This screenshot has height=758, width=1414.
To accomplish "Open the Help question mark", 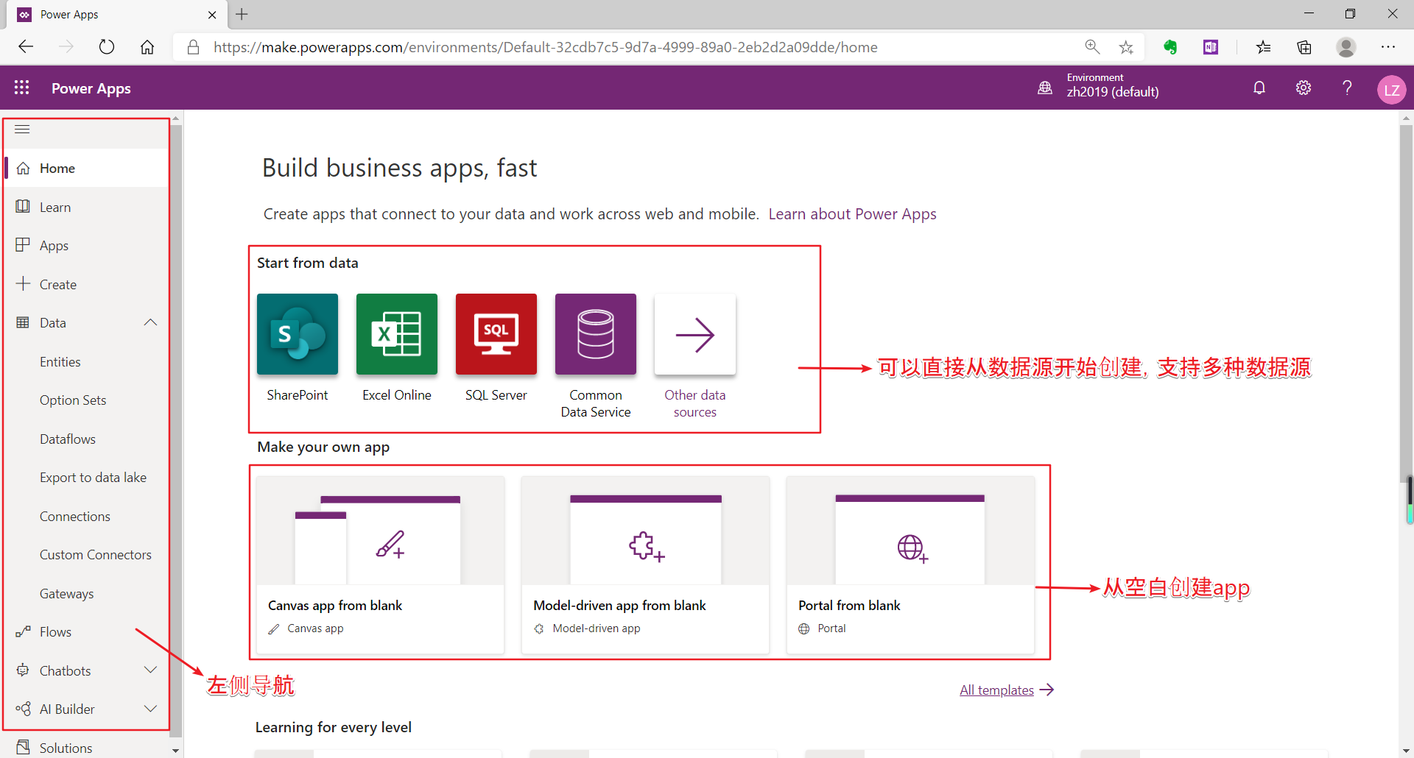I will point(1347,88).
